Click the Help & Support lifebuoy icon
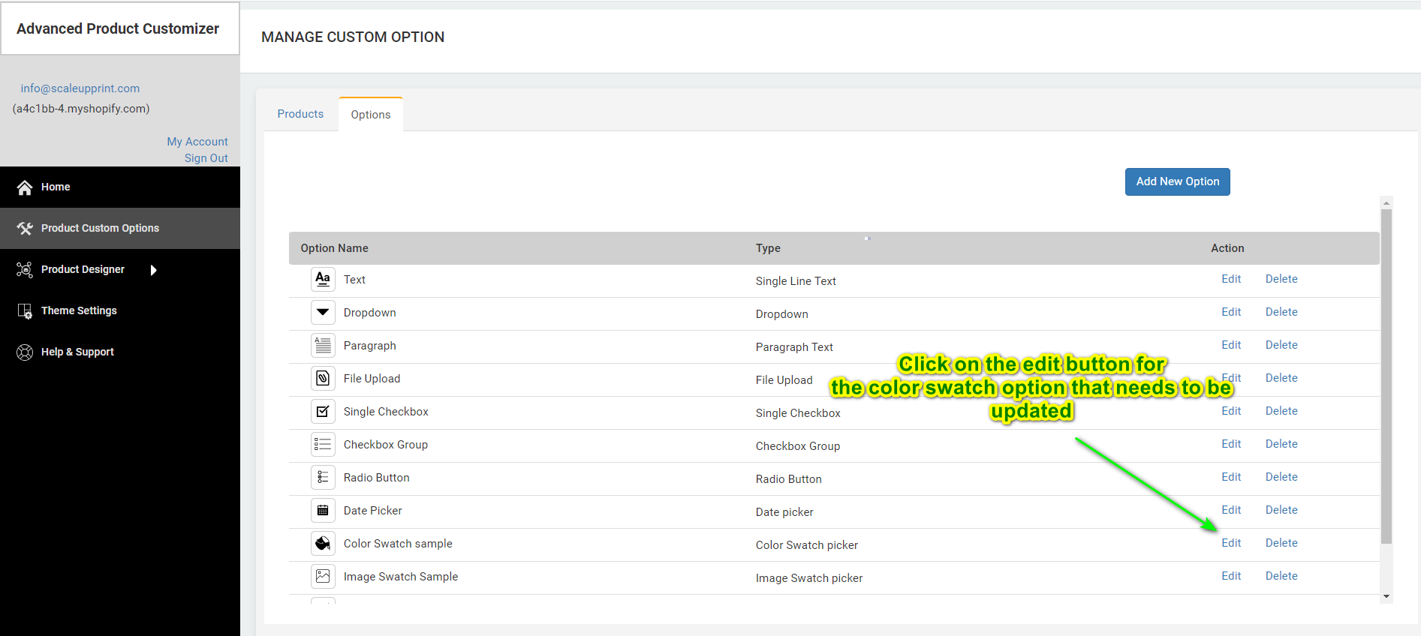The height and width of the screenshot is (636, 1421). point(25,352)
